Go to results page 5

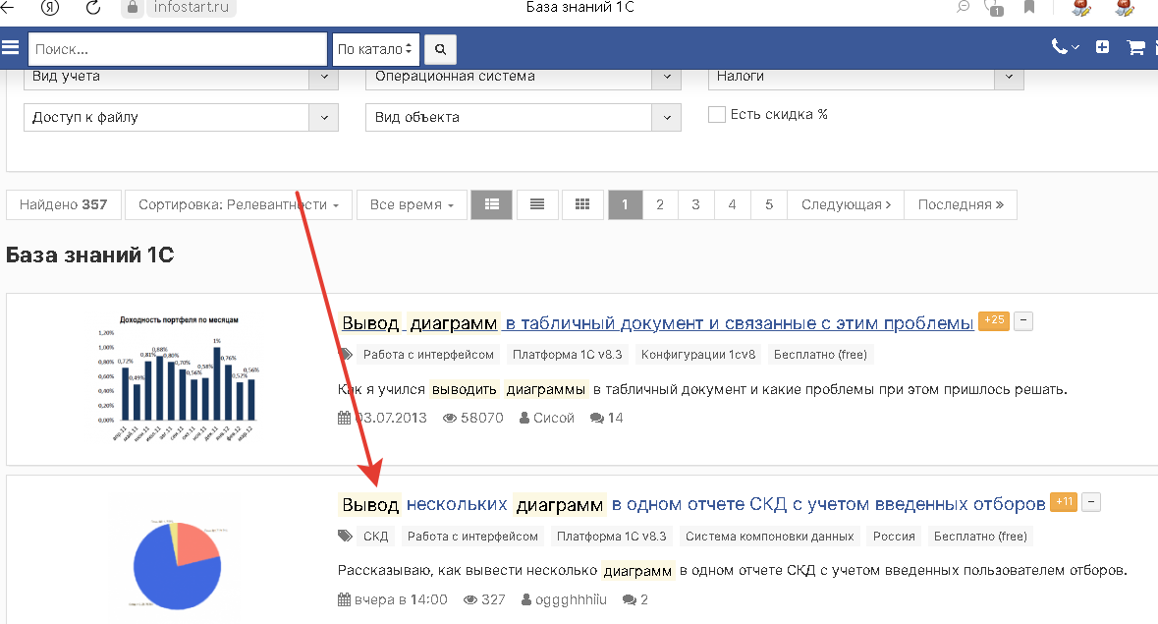[769, 204]
